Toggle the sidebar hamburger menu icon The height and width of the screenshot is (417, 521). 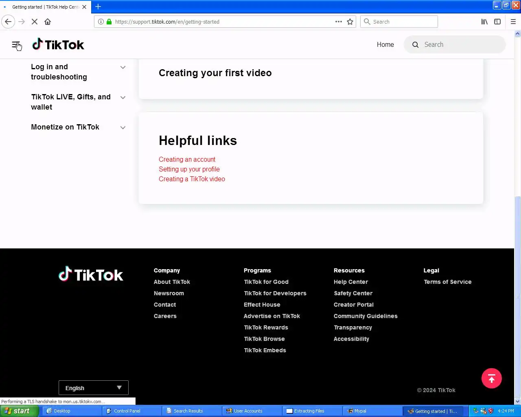click(16, 45)
